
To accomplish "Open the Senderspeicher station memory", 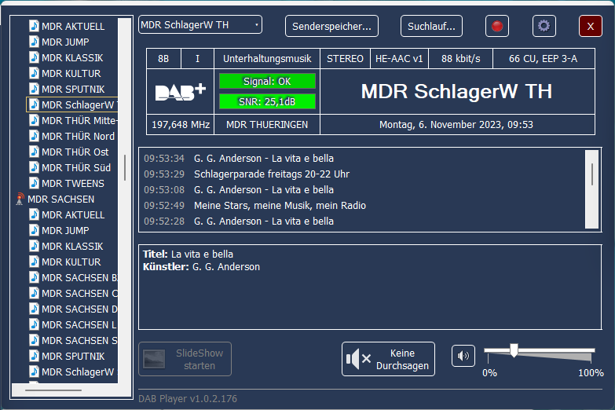I will (331, 26).
